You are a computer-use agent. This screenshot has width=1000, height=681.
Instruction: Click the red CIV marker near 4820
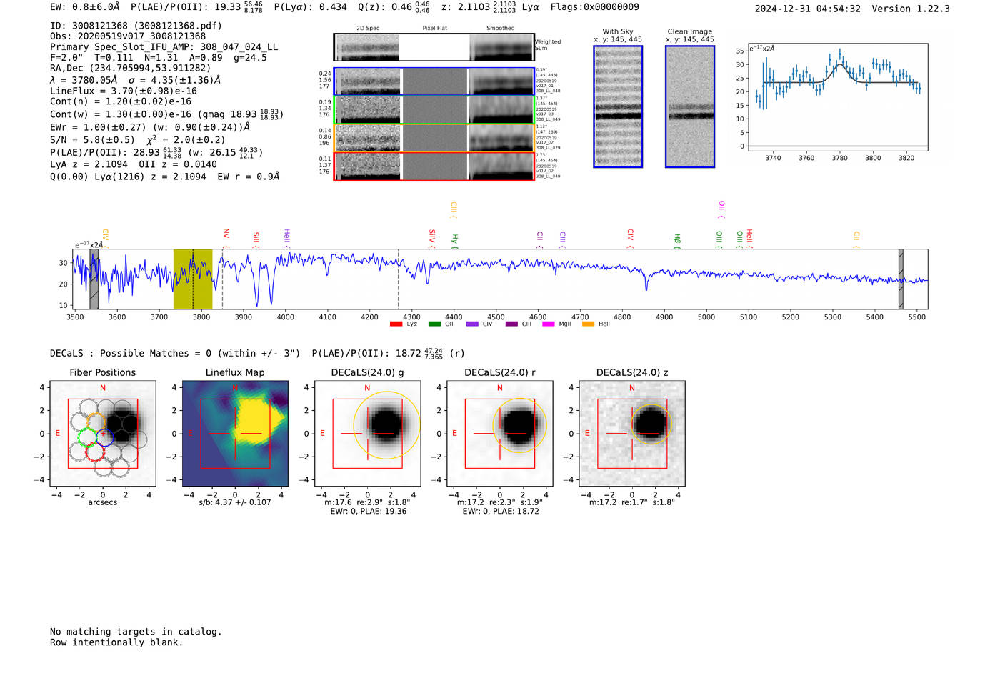click(x=630, y=239)
